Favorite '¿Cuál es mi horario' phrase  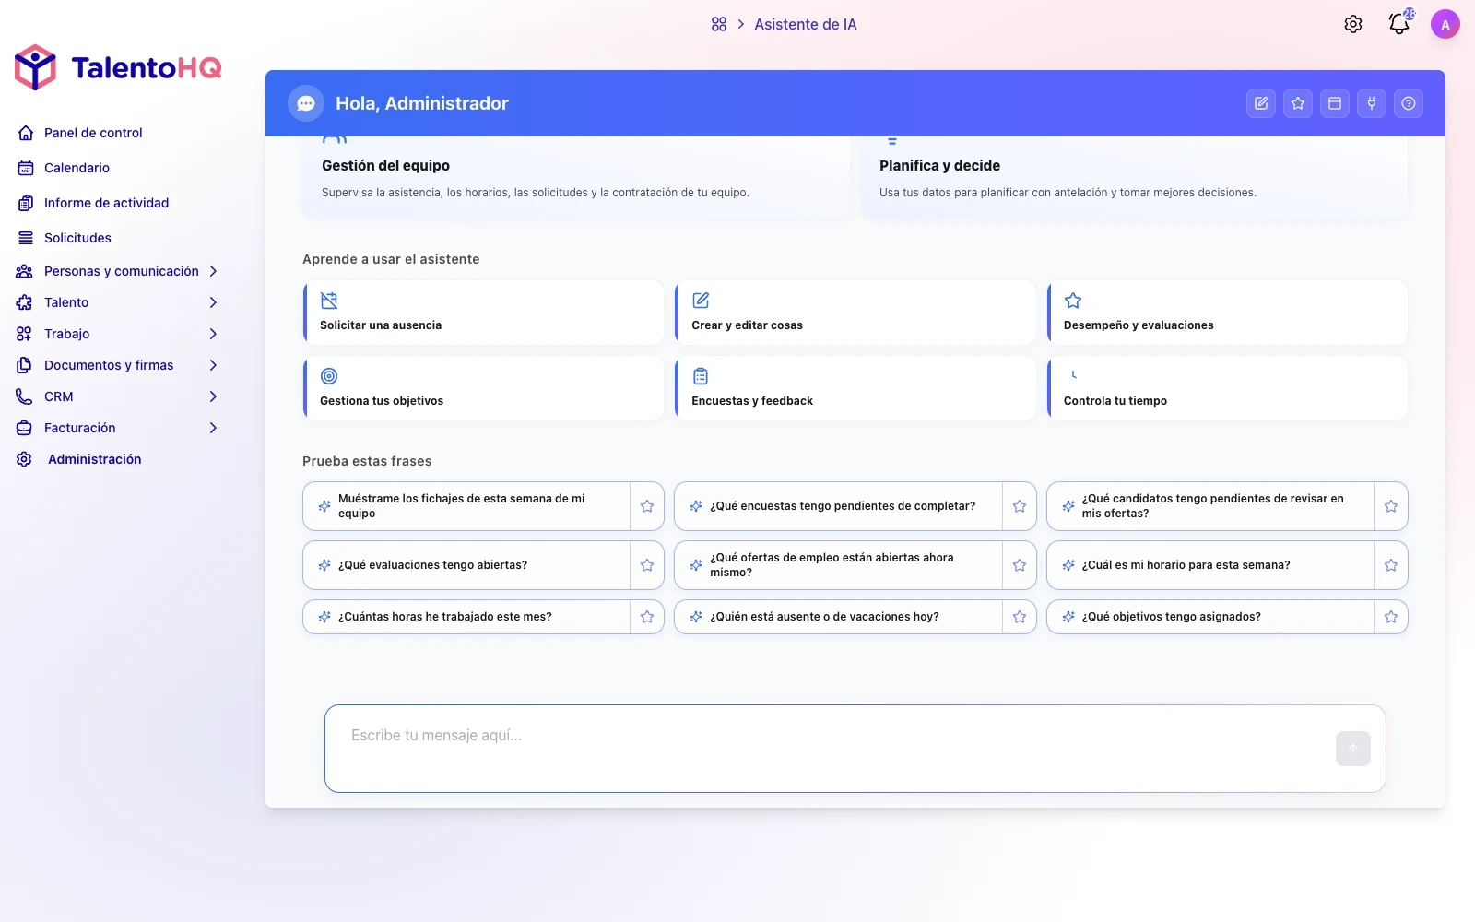pos(1391,565)
